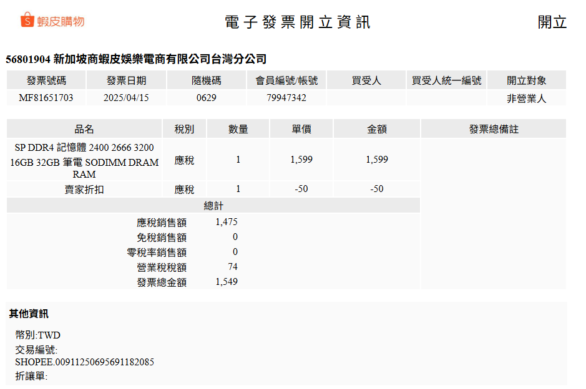Screen dimensions: 586x389
Task: Click the 電子發票開立資訊 page title
Action: [x=298, y=22]
